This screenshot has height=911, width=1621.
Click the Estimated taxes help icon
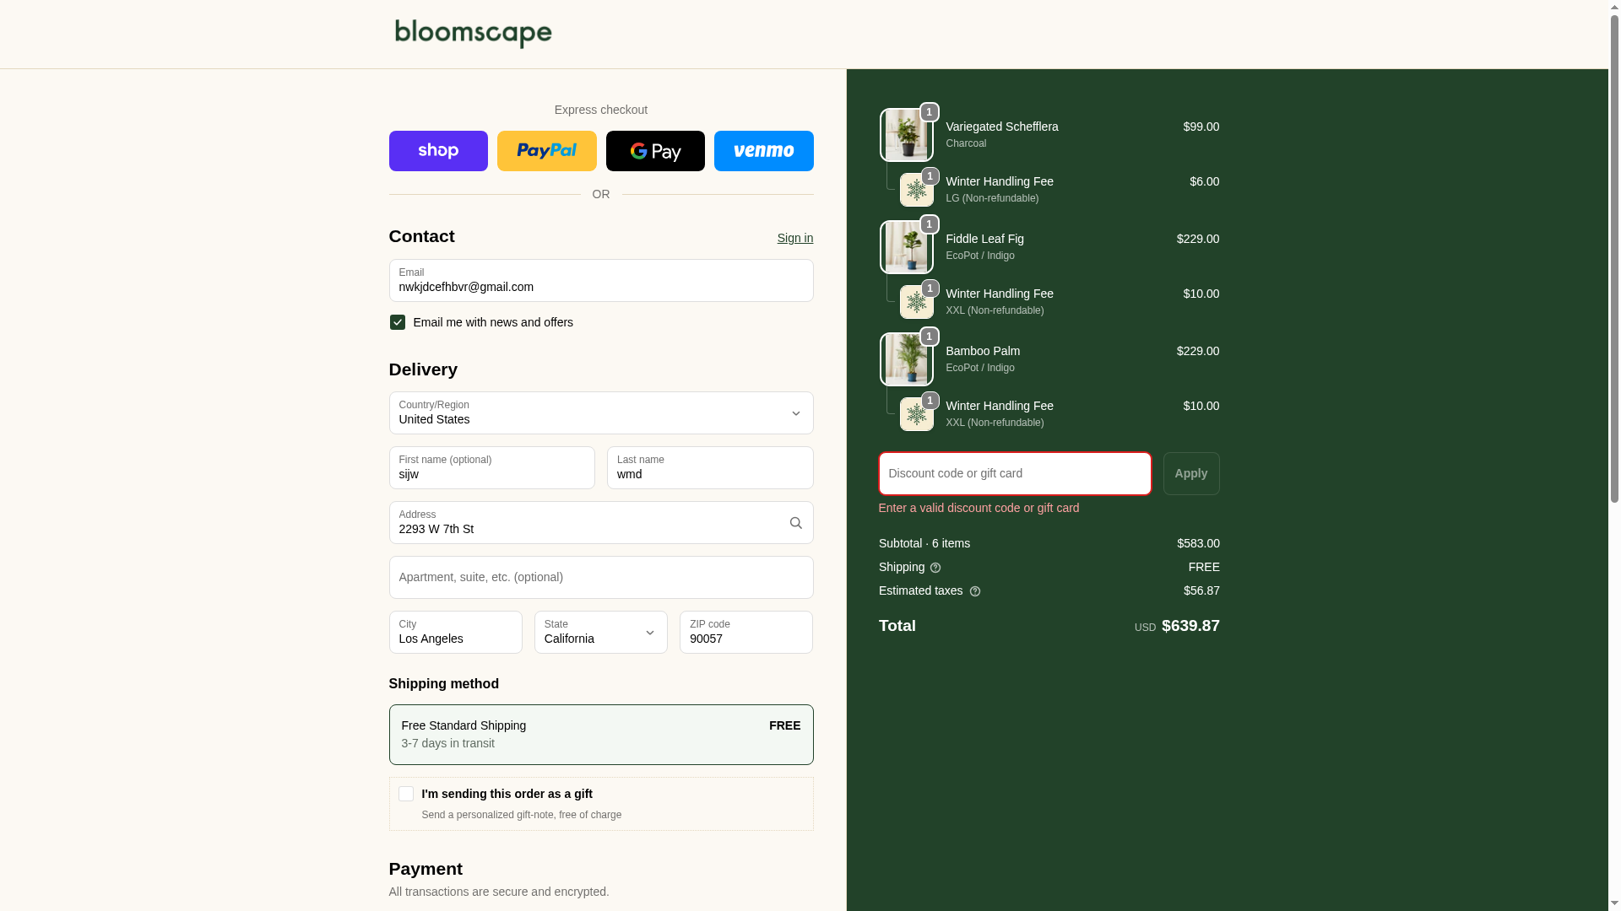tap(975, 591)
